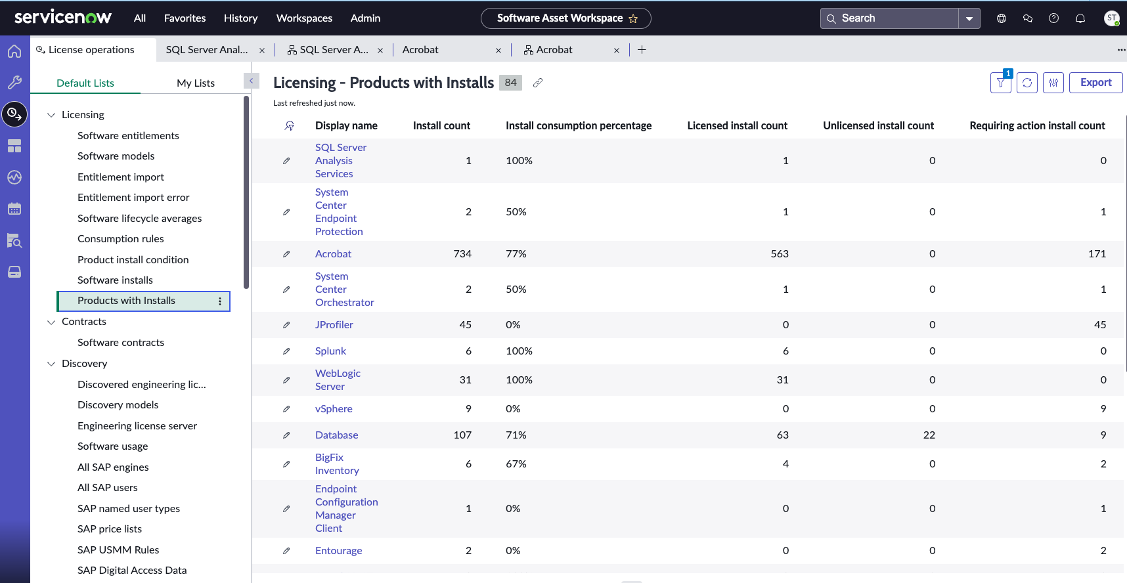Select the Default Lists tab
Viewport: 1127px width, 583px height.
(x=85, y=83)
